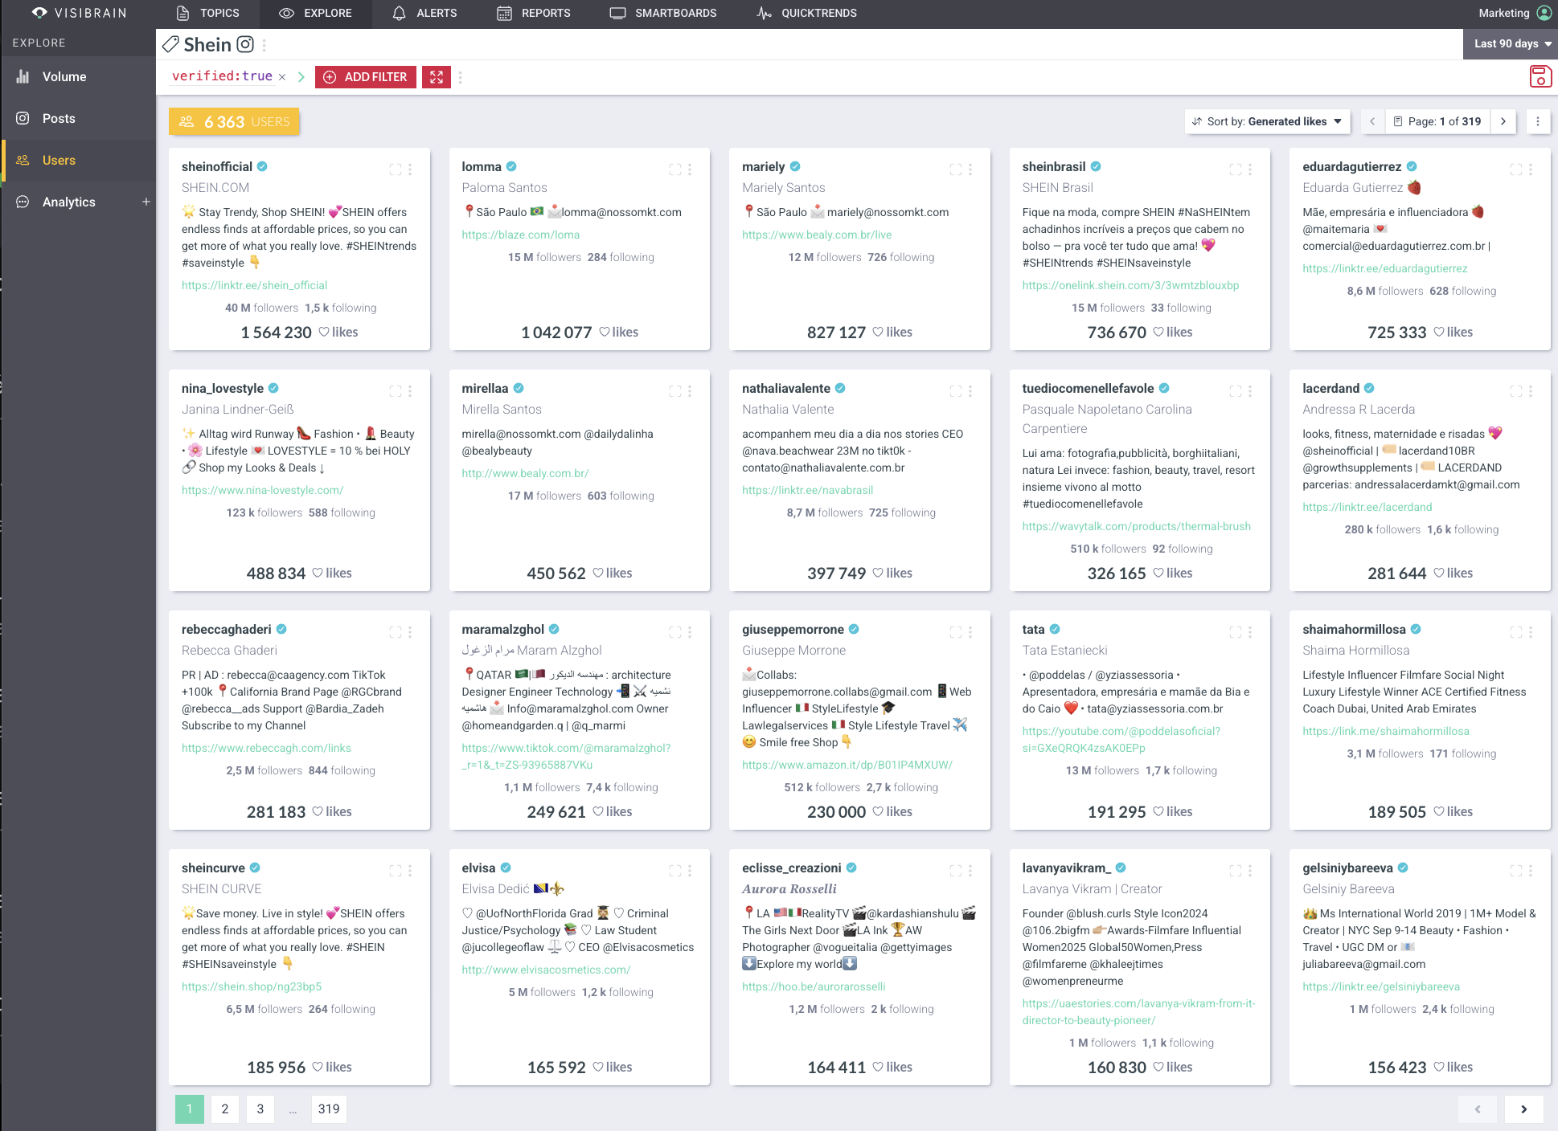Select checkbox icon on sheinbrasil card

click(1236, 169)
